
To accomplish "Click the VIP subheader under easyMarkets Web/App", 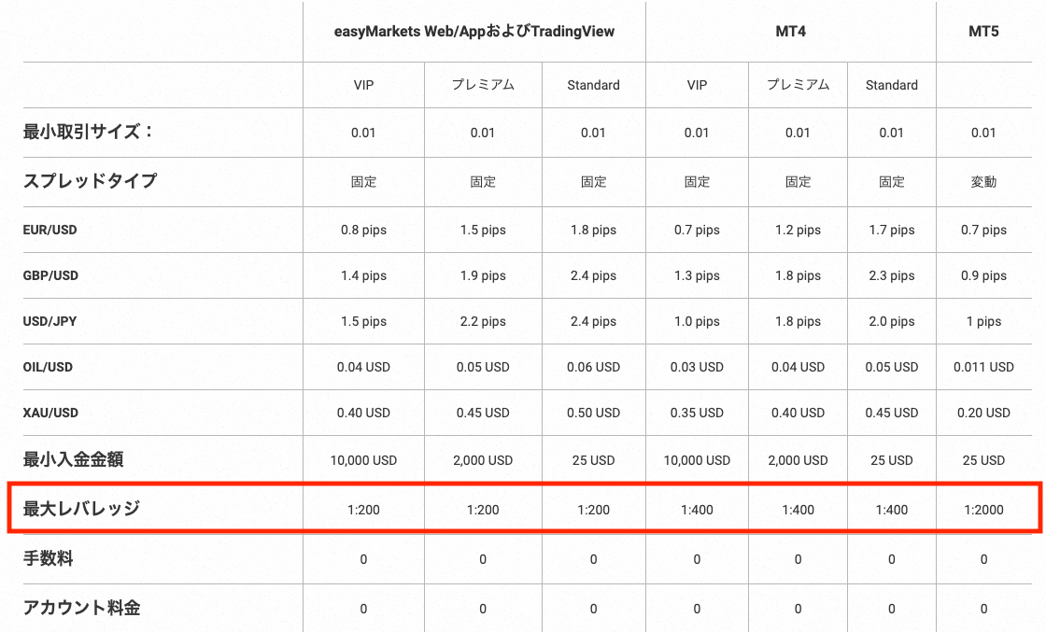I will (363, 85).
